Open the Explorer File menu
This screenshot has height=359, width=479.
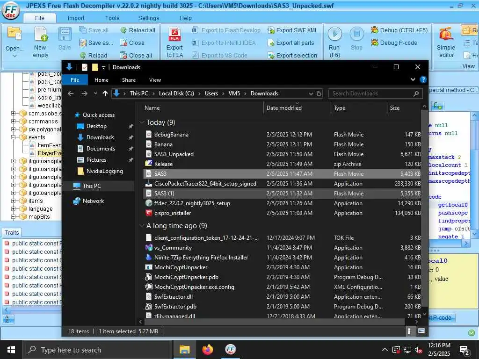pos(75,80)
